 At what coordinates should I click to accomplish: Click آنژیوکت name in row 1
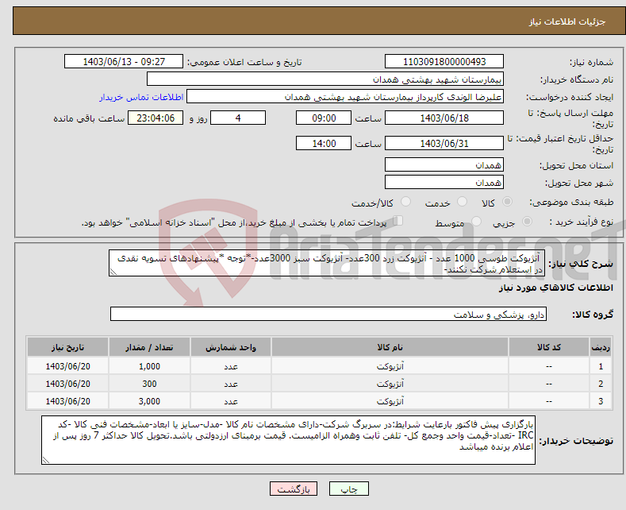tap(390, 366)
